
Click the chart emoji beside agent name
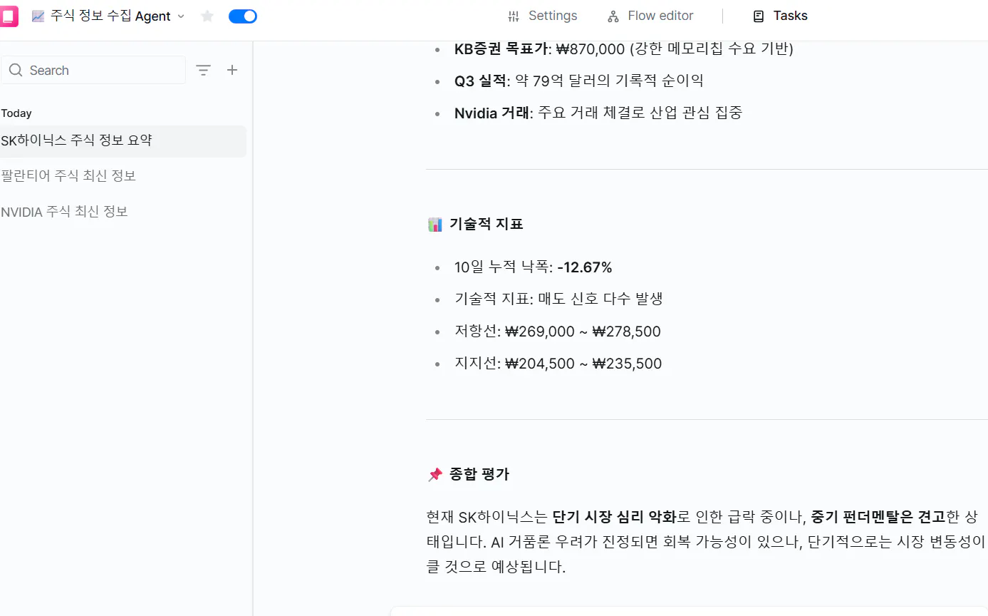coord(38,16)
